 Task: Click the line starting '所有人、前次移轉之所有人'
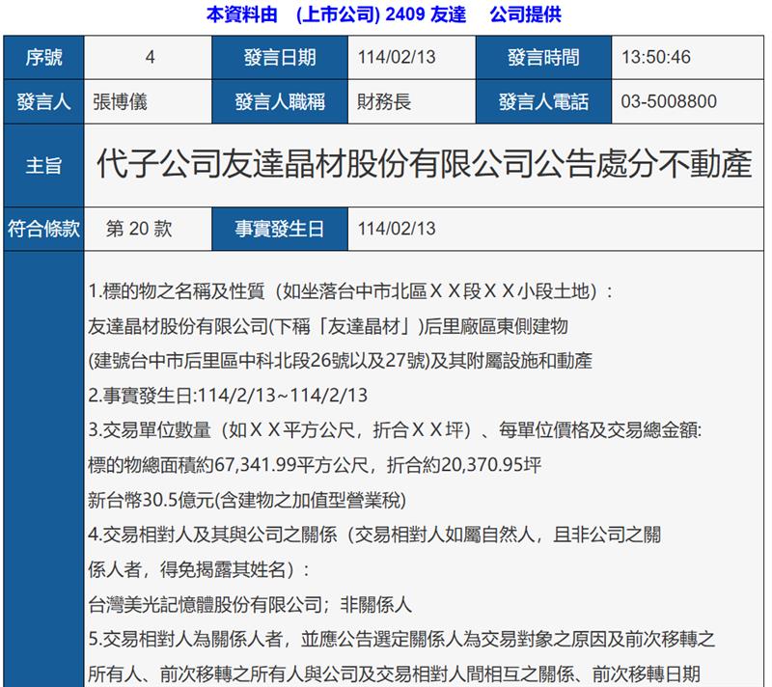click(x=394, y=673)
